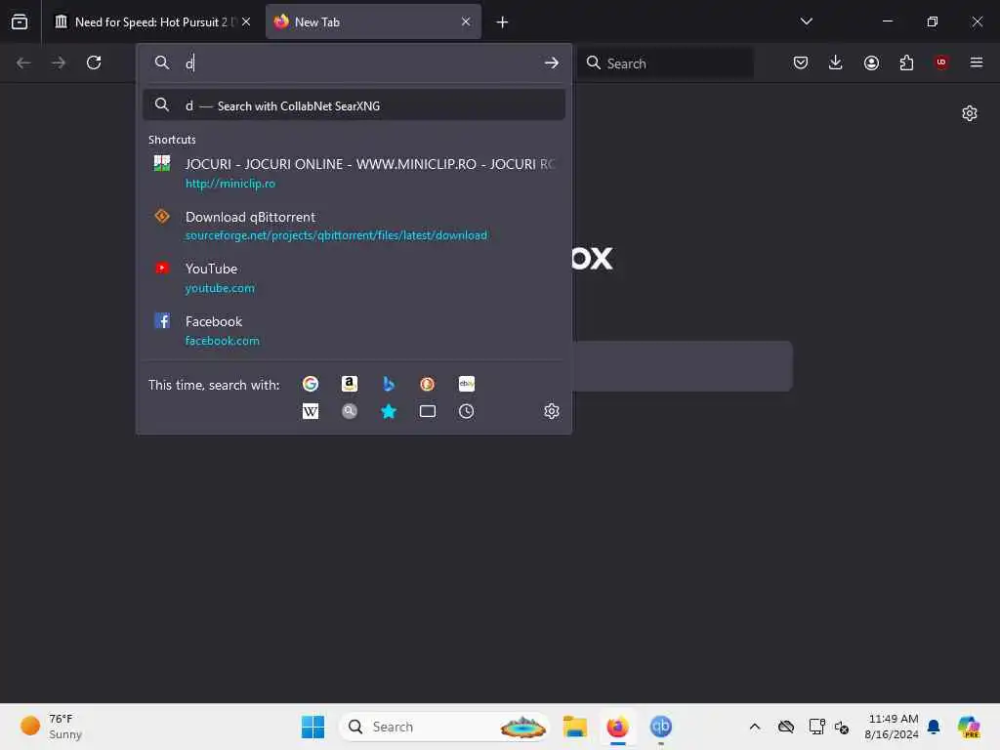This screenshot has height=750, width=1000.
Task: Open the Firefox account menu
Action: [x=871, y=62]
